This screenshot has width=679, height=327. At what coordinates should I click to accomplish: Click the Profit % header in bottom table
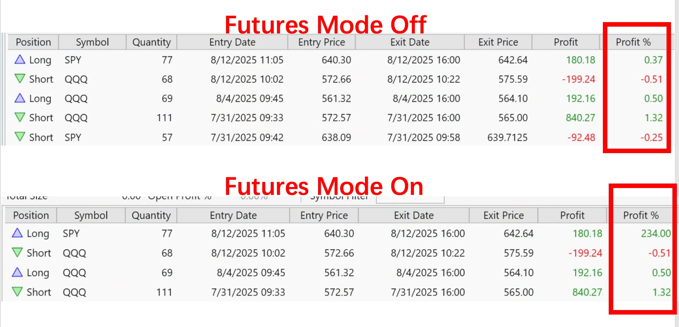click(641, 215)
